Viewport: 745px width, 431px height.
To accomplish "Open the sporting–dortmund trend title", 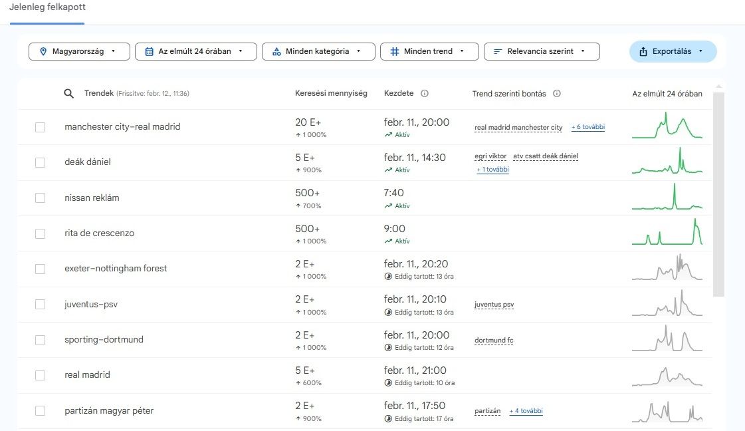I will point(104,340).
